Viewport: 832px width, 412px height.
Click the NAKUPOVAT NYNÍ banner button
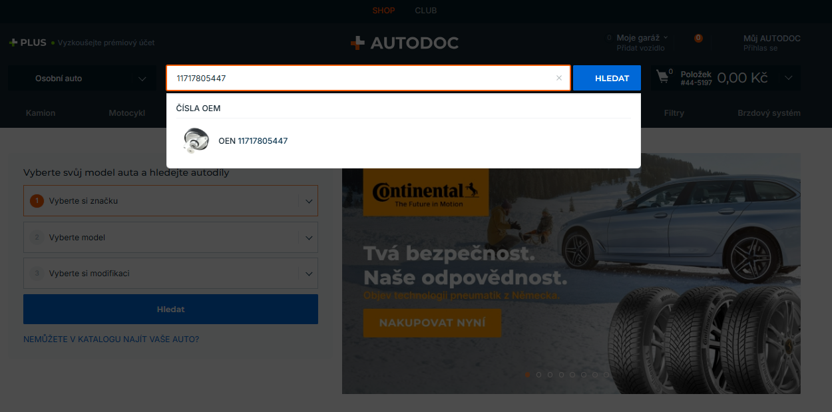click(432, 323)
